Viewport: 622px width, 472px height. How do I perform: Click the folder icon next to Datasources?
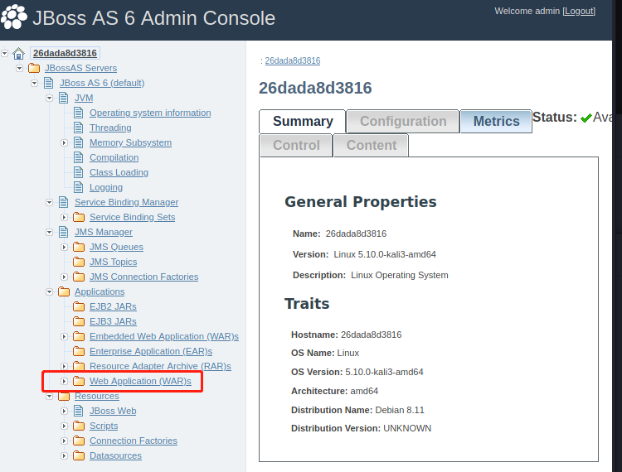(x=79, y=455)
